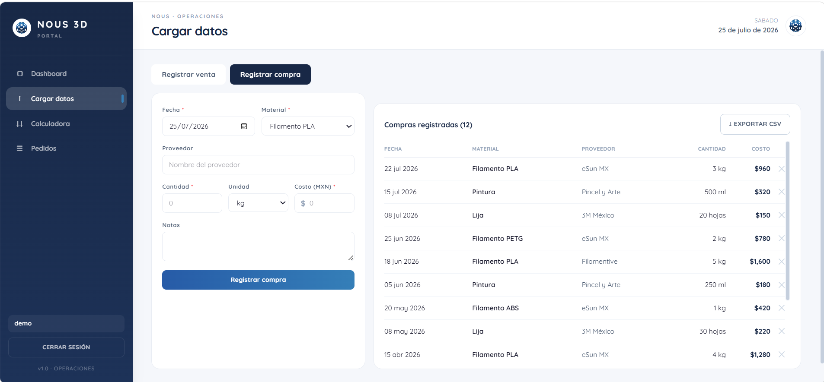Click the purchases table scrollbar
The width and height of the screenshot is (824, 382).
click(788, 221)
